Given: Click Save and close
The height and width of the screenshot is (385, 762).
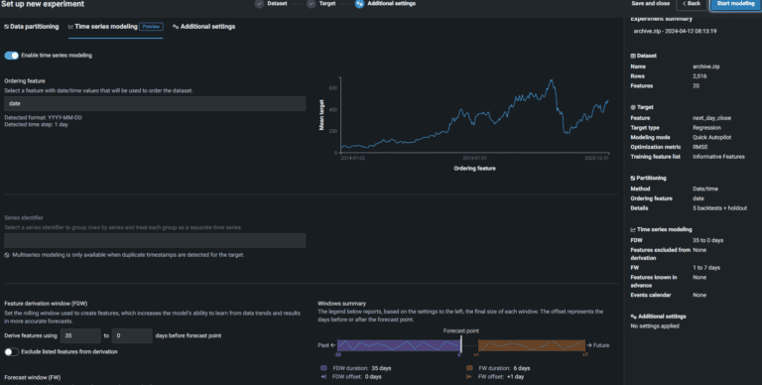Looking at the screenshot, I should click(x=650, y=3).
